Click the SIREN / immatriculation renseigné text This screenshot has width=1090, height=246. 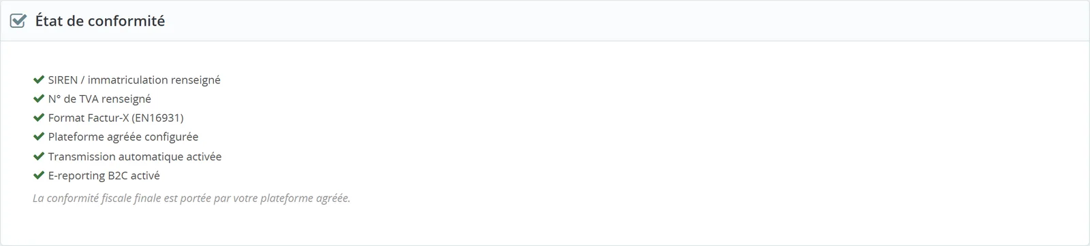(134, 80)
